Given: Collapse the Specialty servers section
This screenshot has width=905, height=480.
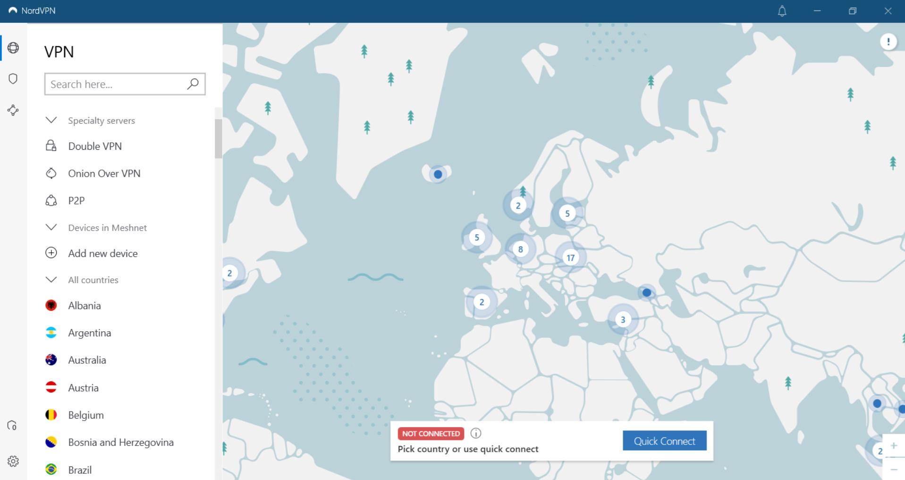Looking at the screenshot, I should (51, 120).
